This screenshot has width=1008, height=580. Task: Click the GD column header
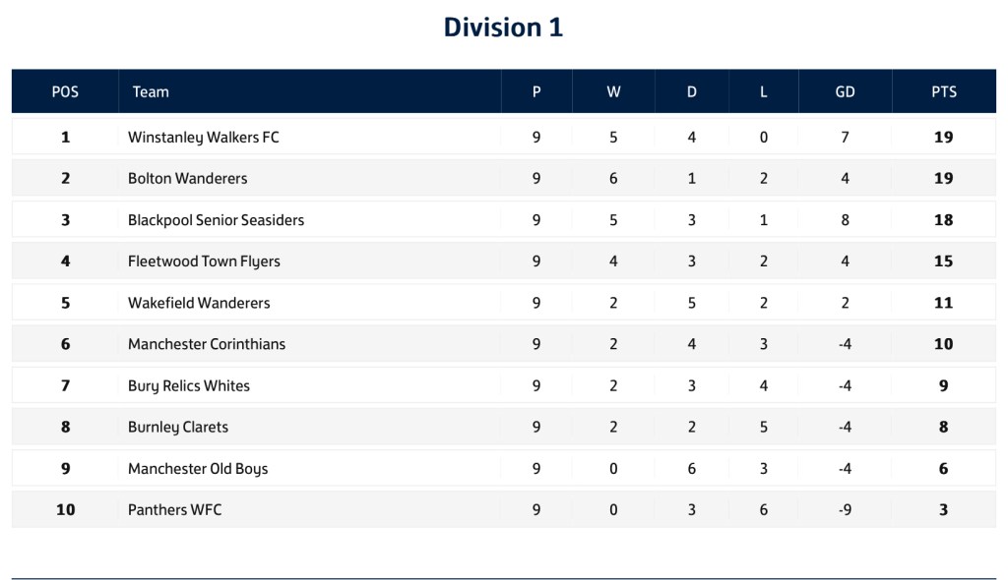(x=845, y=91)
